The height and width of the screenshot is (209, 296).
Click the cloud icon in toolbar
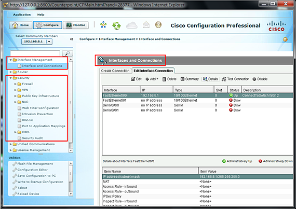(132, 25)
